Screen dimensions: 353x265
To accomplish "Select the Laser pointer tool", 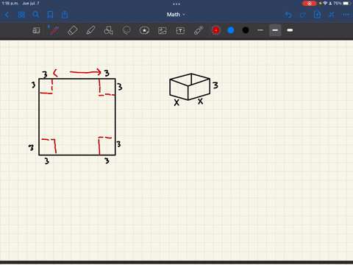I will point(199,30).
